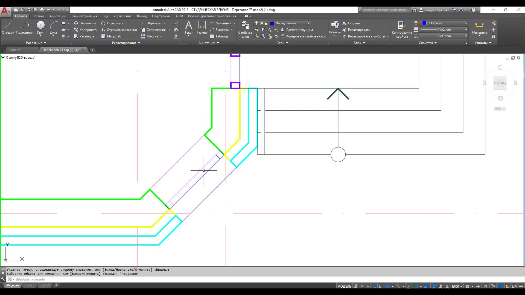Click the Текст annotation tool

click(189, 28)
